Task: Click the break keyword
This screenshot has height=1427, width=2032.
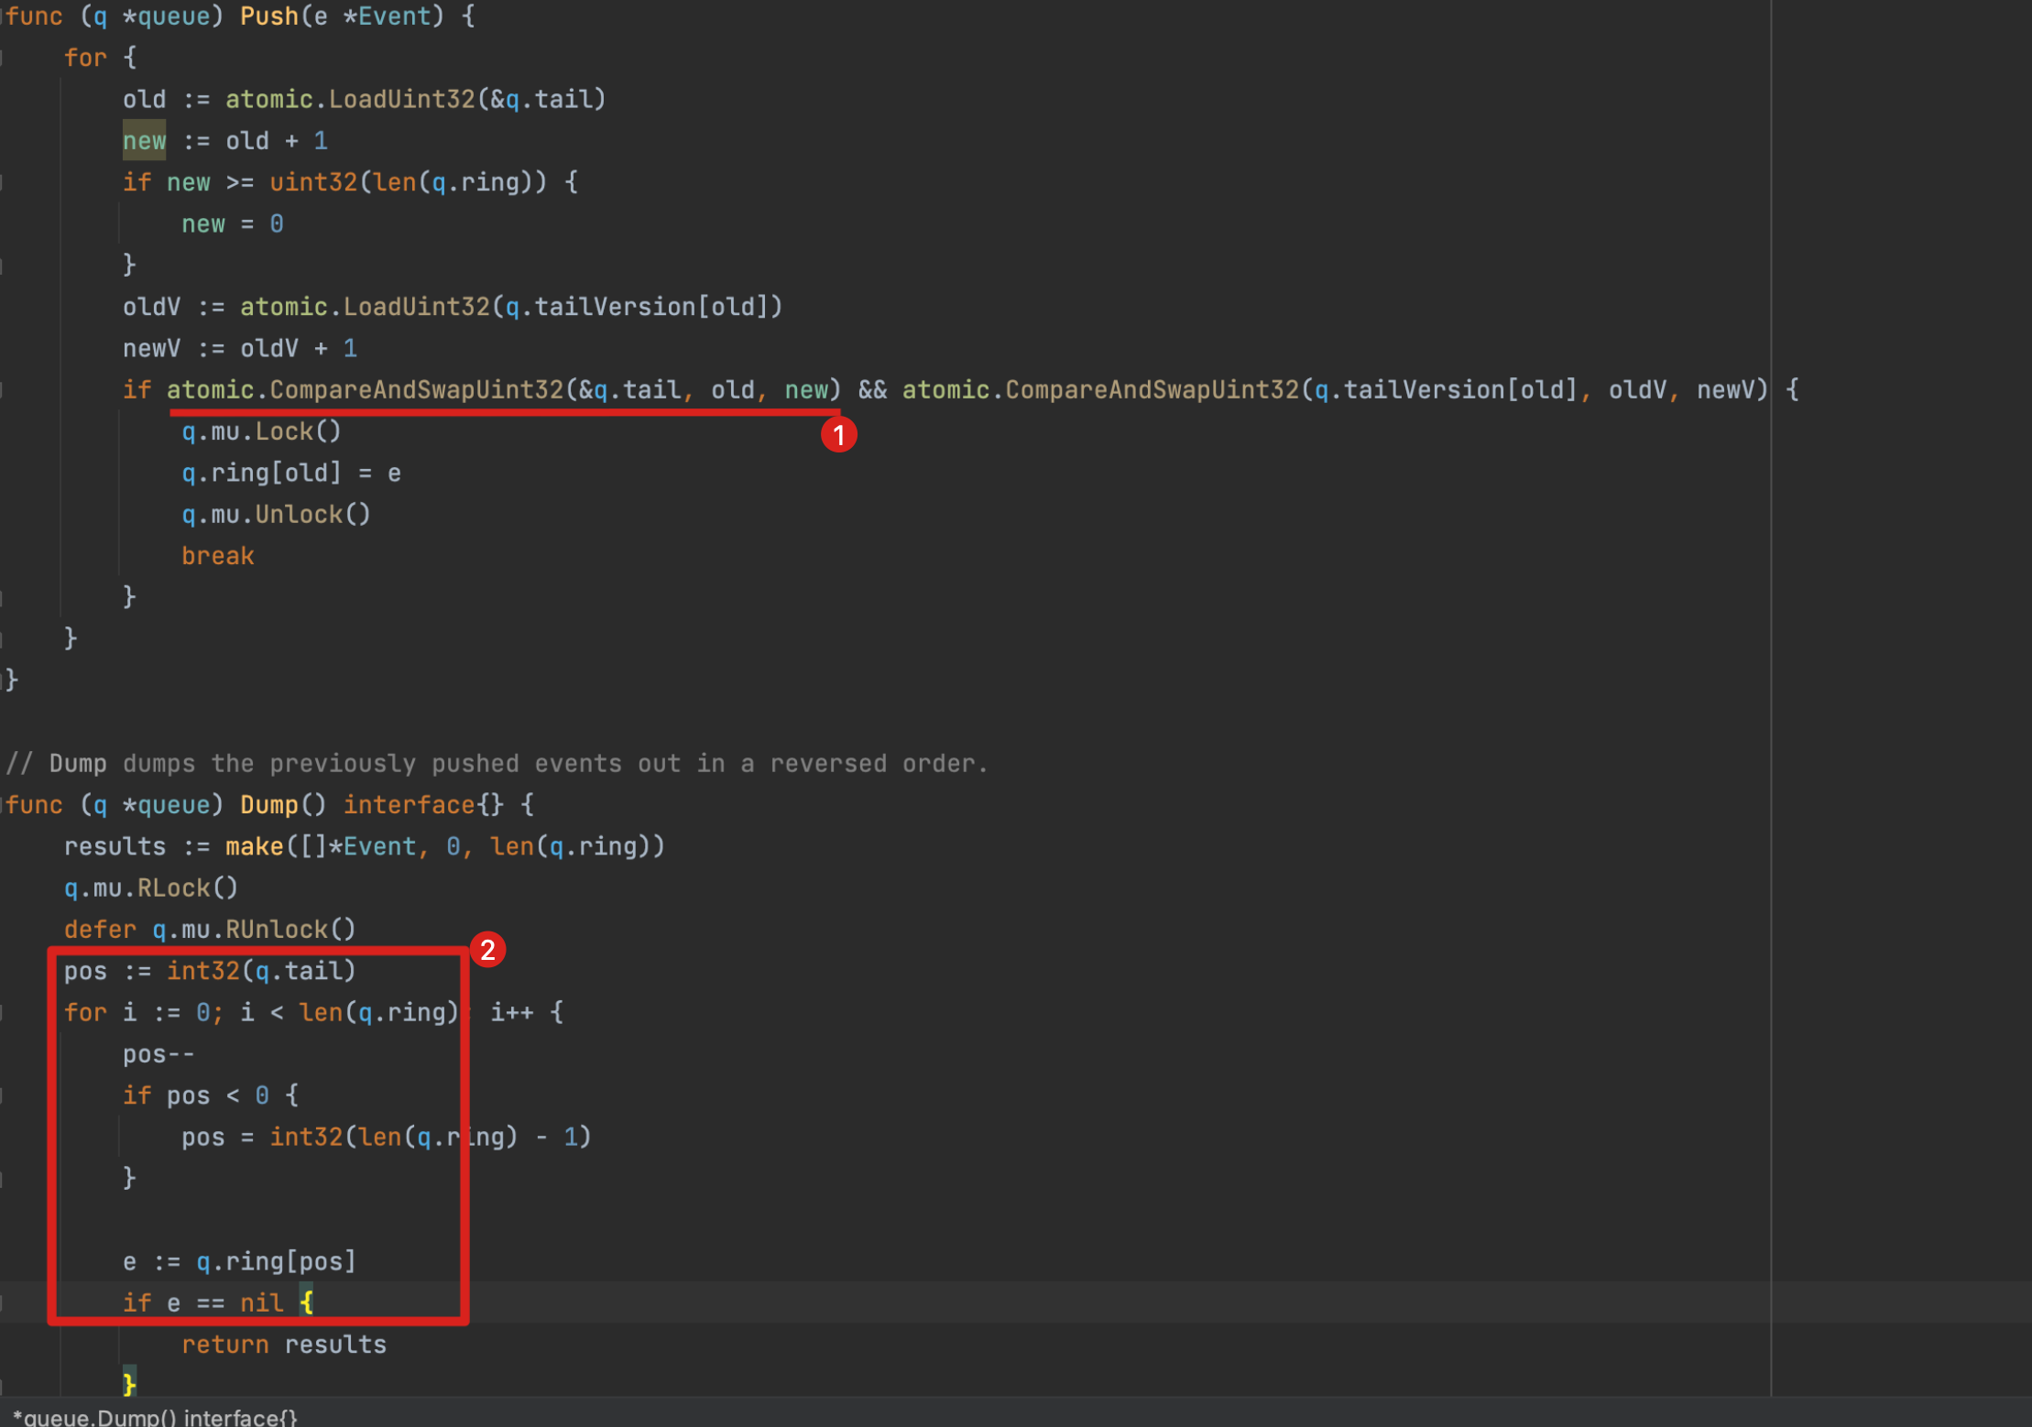Action: pyautogui.click(x=217, y=555)
